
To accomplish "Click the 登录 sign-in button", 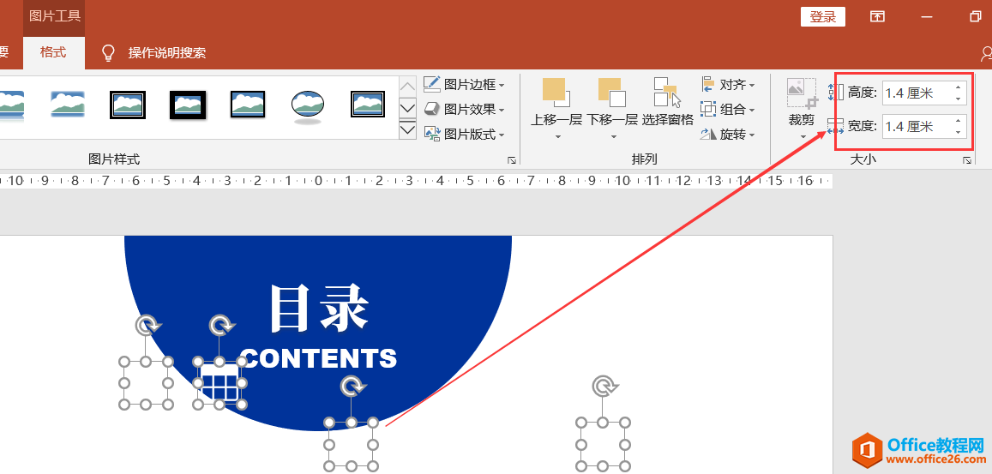I will (823, 17).
